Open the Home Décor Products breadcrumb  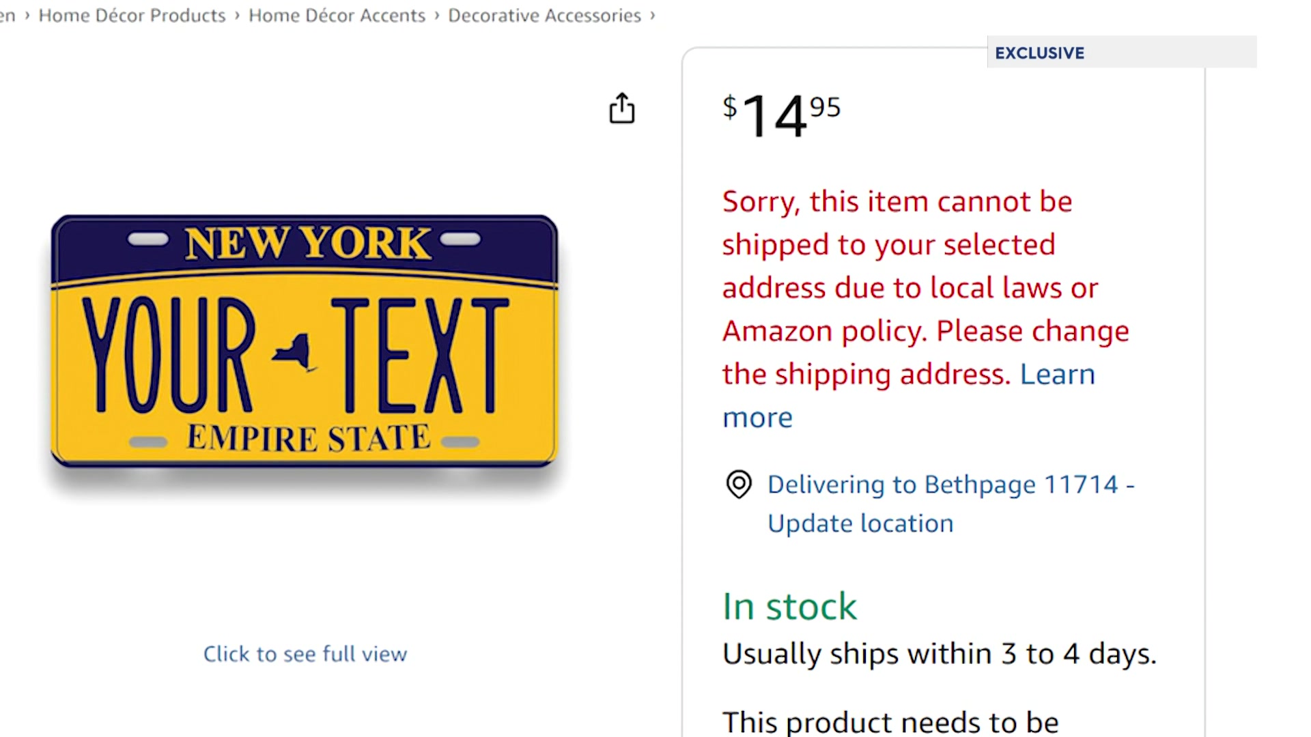(132, 16)
